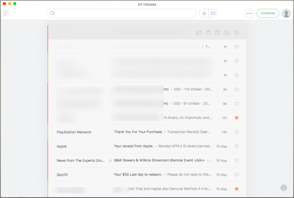The image size is (294, 198).
Task: Star the B&W Bowers & Wilkins email
Action: 237,161
